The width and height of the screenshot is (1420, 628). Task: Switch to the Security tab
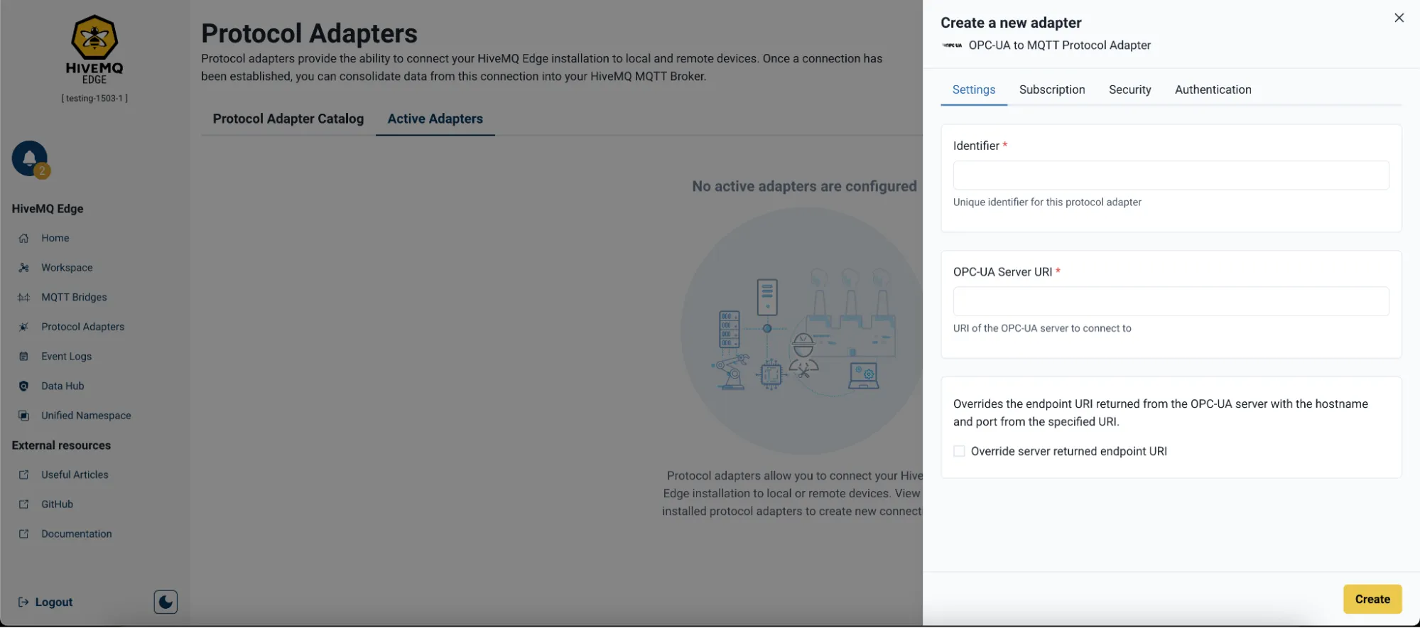click(1129, 90)
